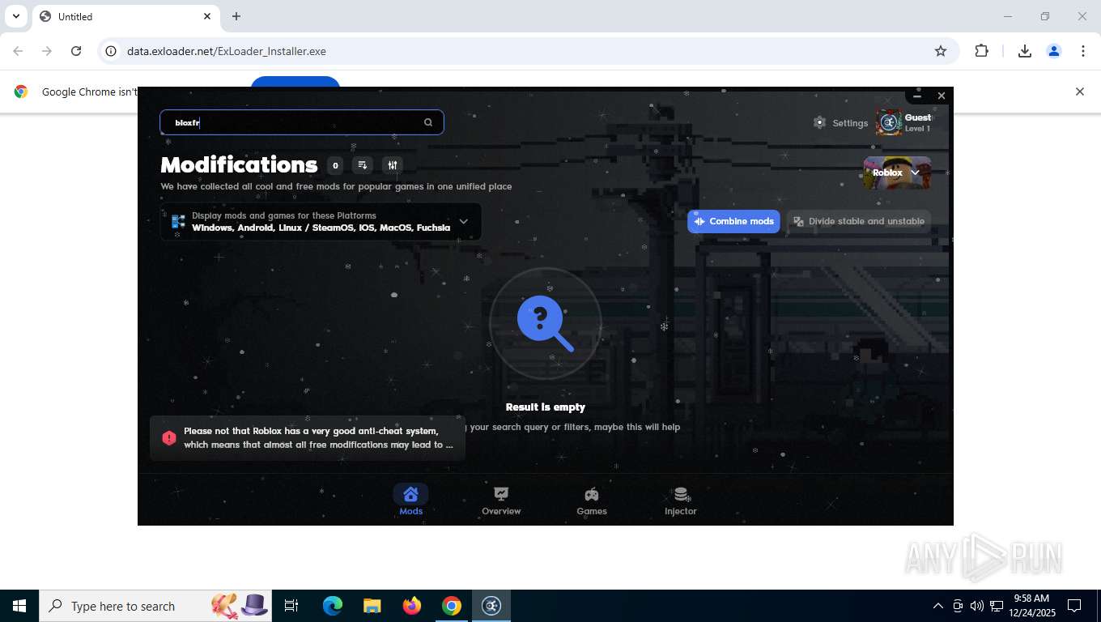Minimize the ExLoader window
Screen dimensions: 1101x622
click(917, 96)
